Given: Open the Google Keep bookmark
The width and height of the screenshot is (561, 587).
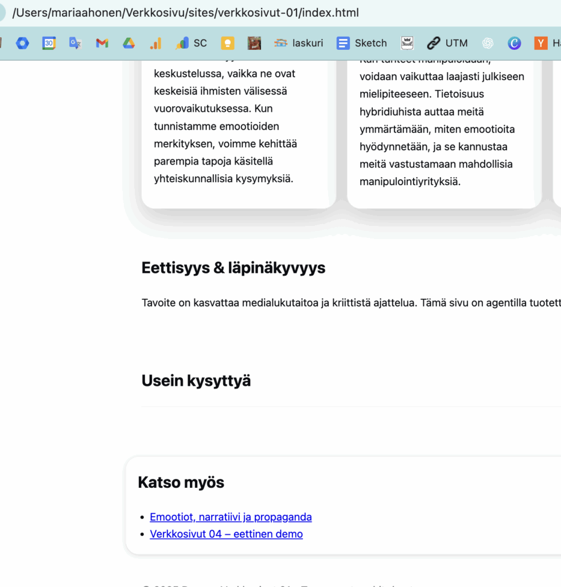Looking at the screenshot, I should click(x=228, y=42).
